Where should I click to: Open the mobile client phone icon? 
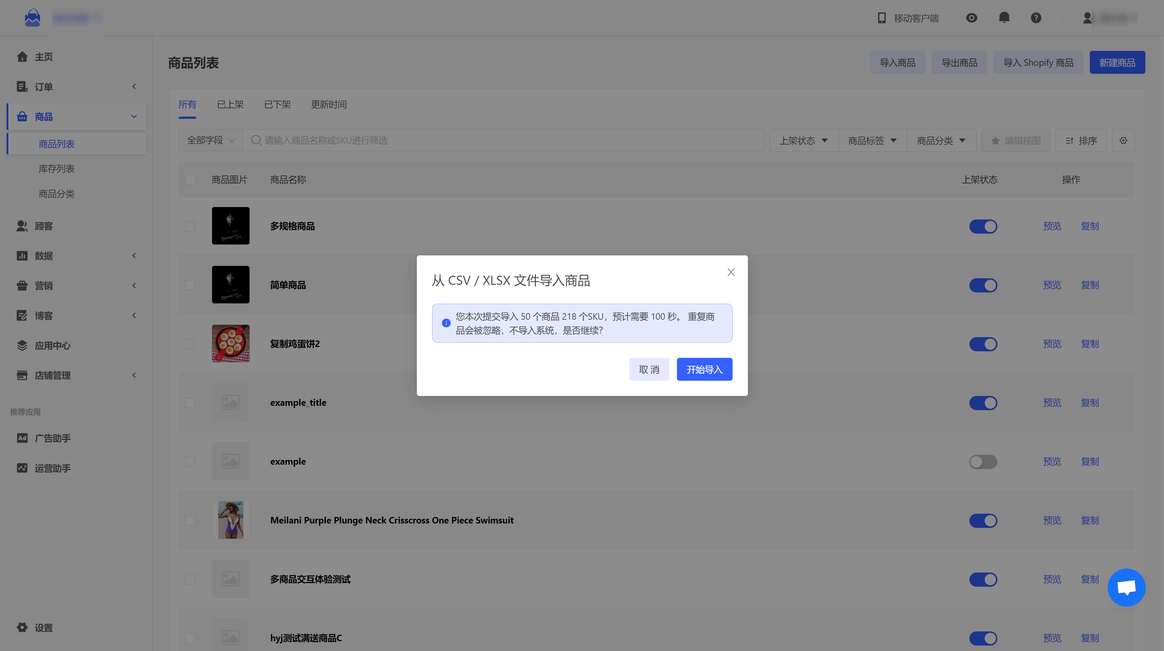pyautogui.click(x=881, y=18)
